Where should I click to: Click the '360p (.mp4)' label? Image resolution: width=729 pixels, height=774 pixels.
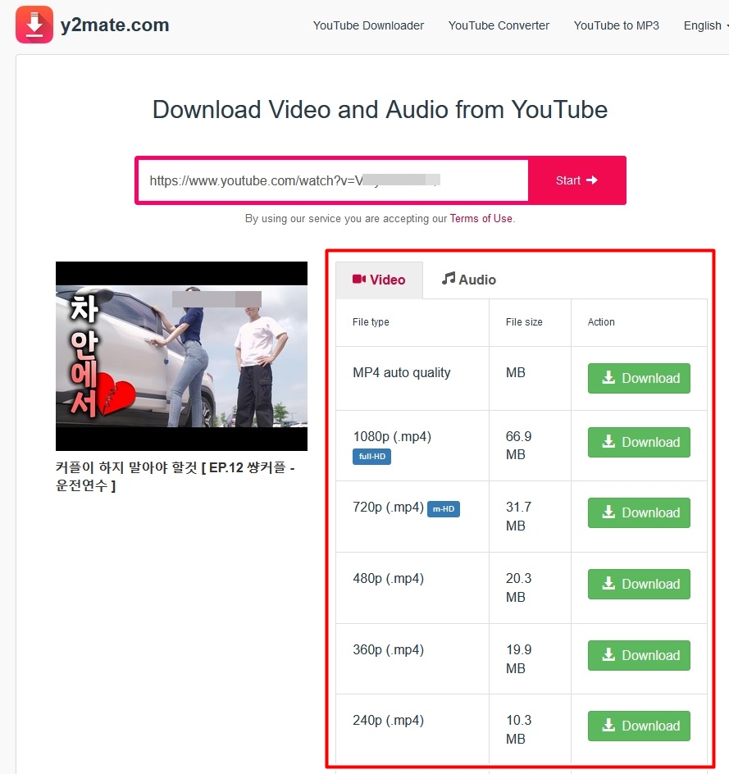tap(388, 649)
